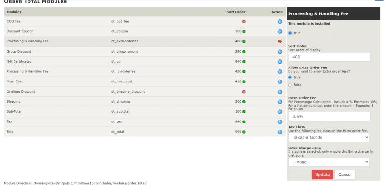
Task: Open info icon for COD Fee module
Action: pos(280,21)
